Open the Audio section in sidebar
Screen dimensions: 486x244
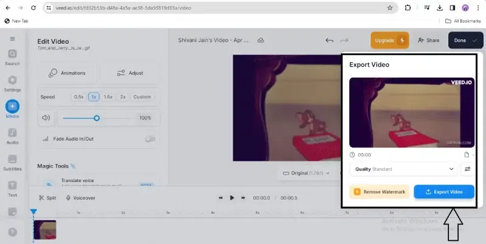[x=12, y=137]
